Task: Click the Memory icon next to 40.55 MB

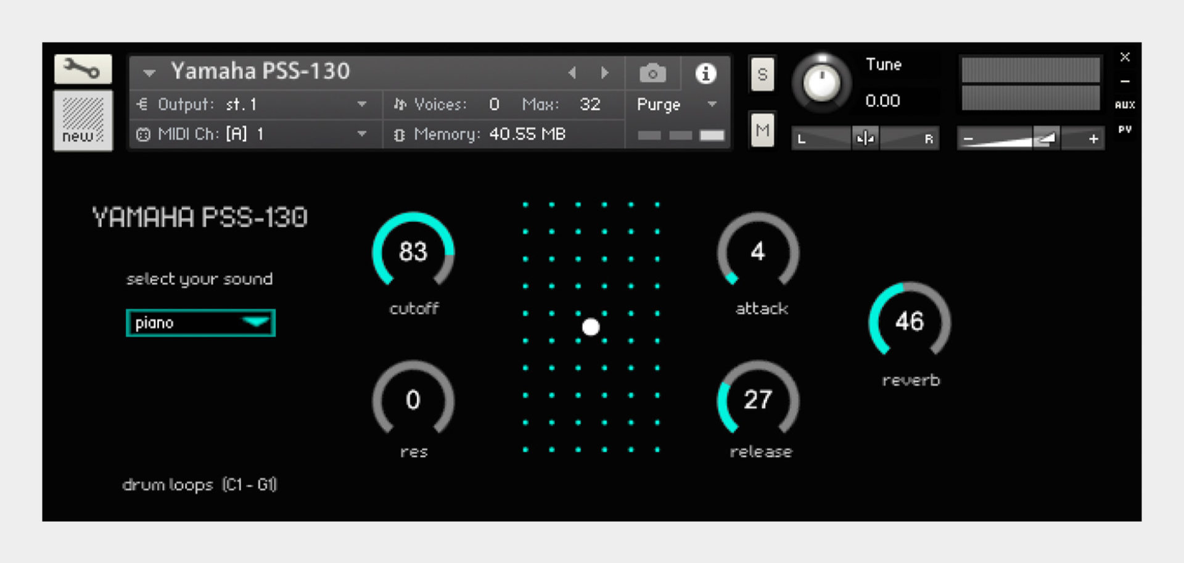Action: pos(400,134)
